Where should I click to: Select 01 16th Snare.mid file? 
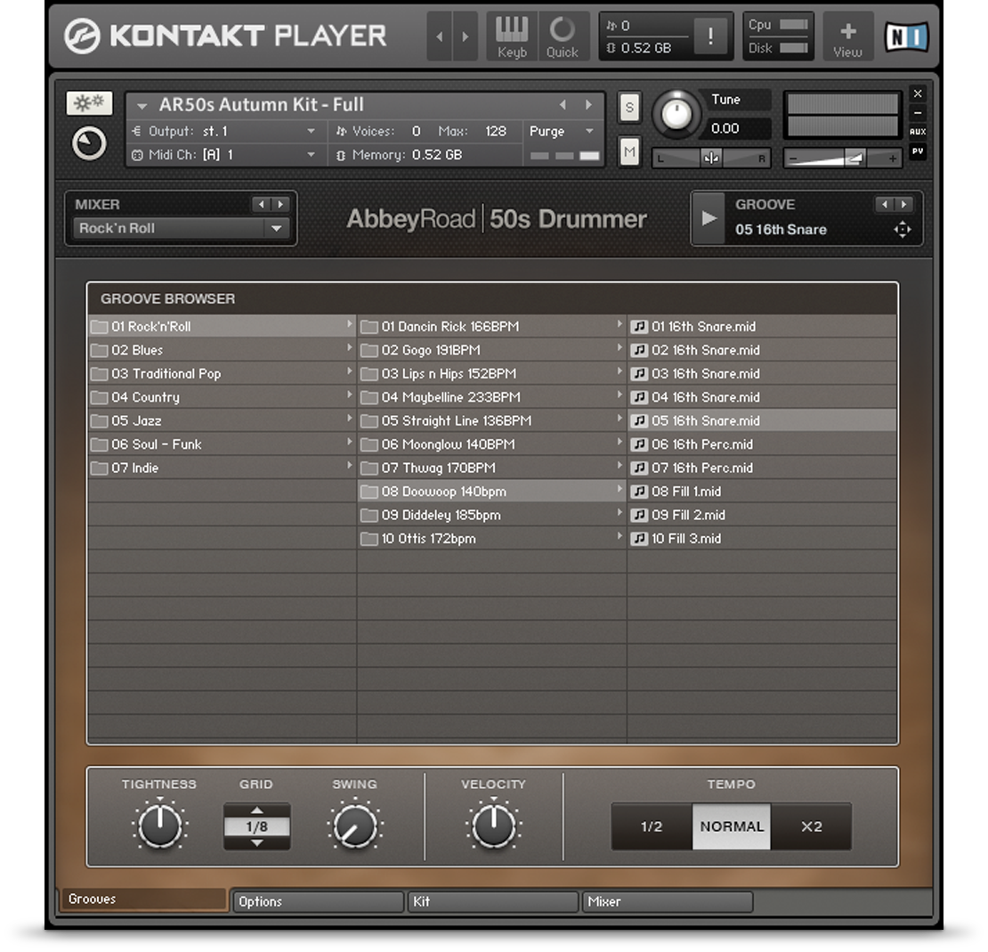[762, 327]
